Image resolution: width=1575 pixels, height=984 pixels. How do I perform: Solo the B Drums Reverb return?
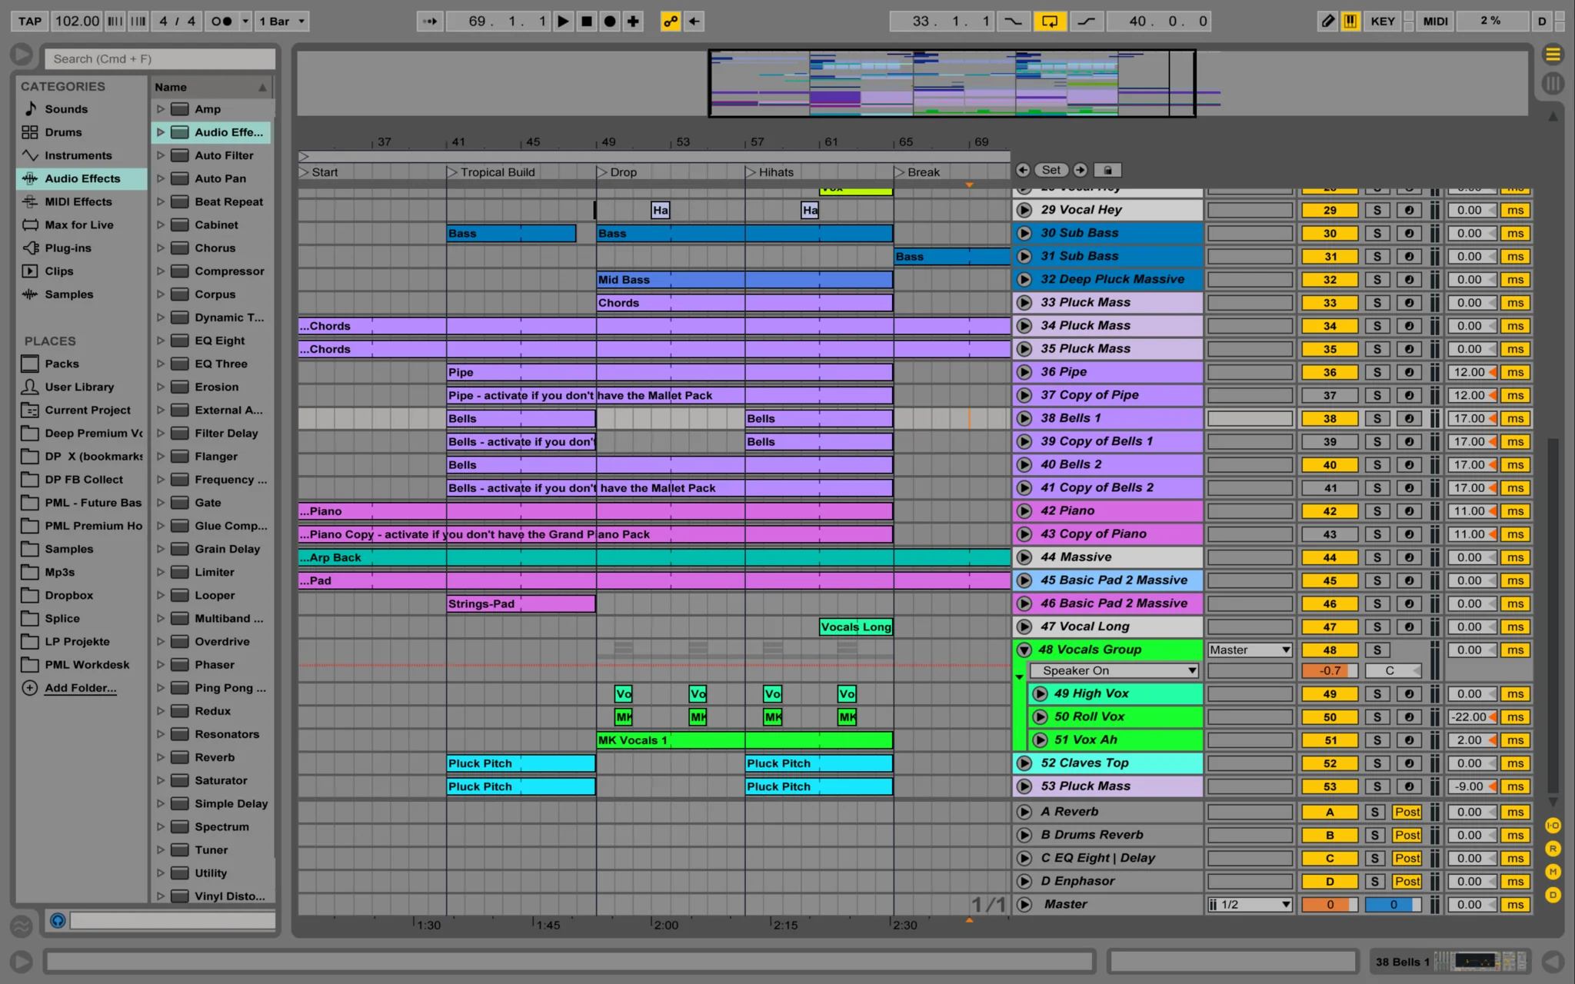(1375, 835)
